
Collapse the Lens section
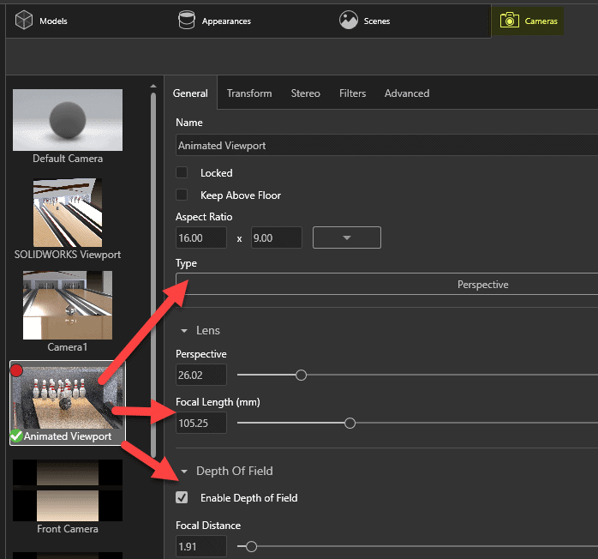[x=183, y=331]
